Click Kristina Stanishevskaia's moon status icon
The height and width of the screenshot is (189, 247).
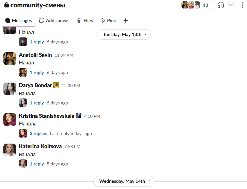tap(79, 116)
